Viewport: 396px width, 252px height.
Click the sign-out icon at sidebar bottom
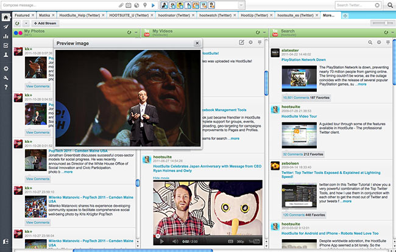point(6,242)
